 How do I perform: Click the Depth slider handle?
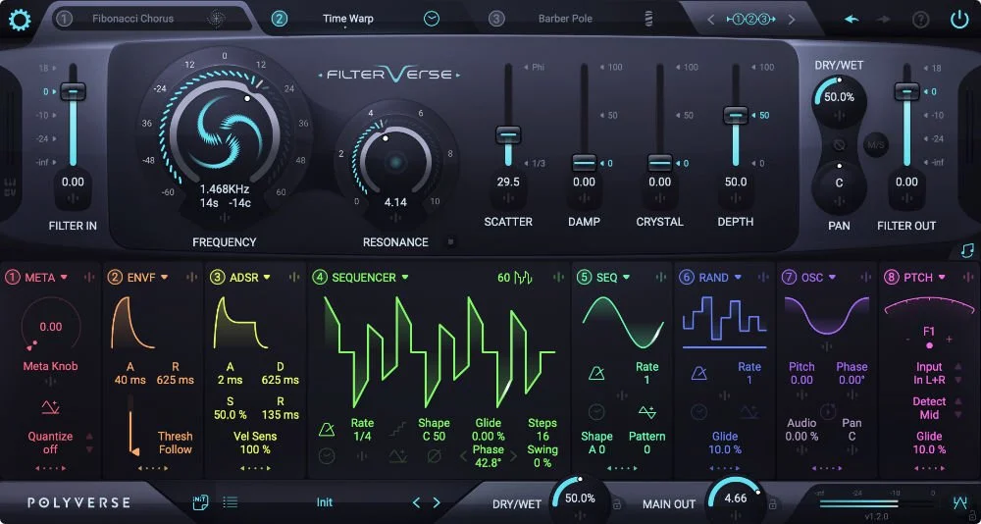pyautogui.click(x=736, y=115)
